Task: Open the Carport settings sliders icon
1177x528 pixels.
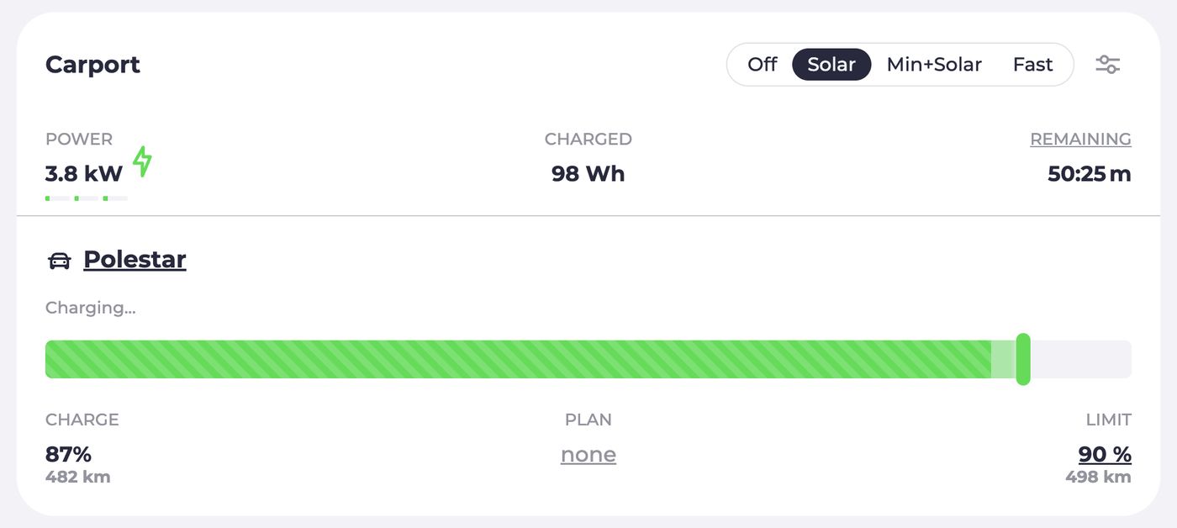Action: click(x=1107, y=65)
